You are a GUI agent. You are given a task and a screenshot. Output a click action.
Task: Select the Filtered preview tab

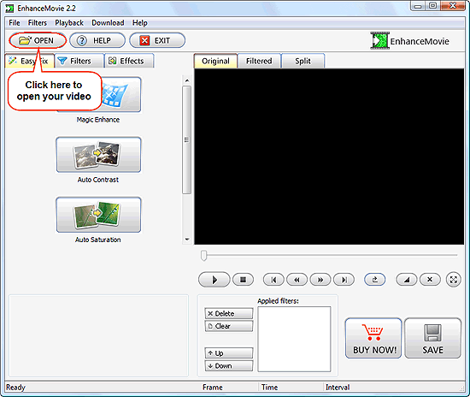[259, 61]
